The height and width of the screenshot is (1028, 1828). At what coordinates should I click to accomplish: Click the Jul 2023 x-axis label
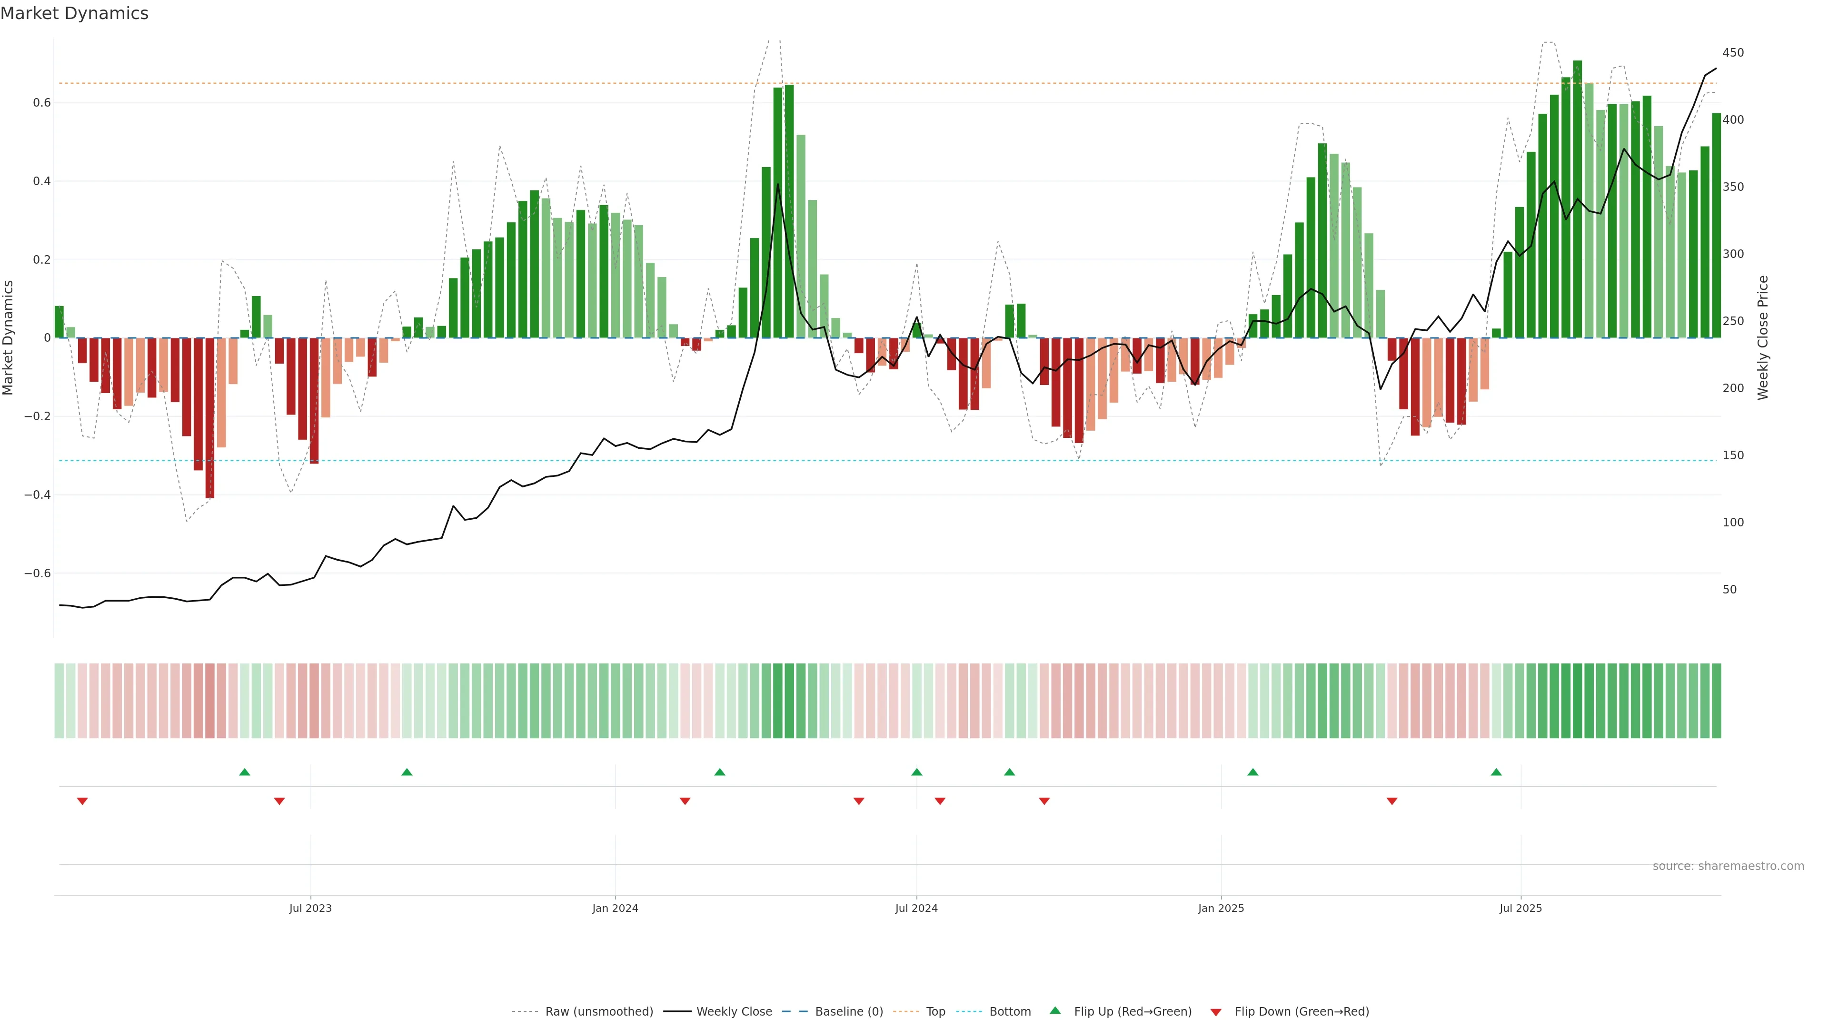[x=310, y=908]
